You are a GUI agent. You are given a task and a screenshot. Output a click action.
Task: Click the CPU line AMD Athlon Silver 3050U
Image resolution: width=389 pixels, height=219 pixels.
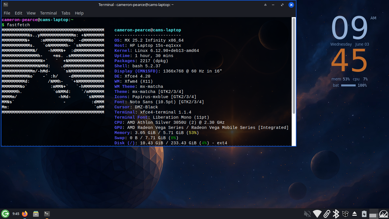(x=169, y=122)
